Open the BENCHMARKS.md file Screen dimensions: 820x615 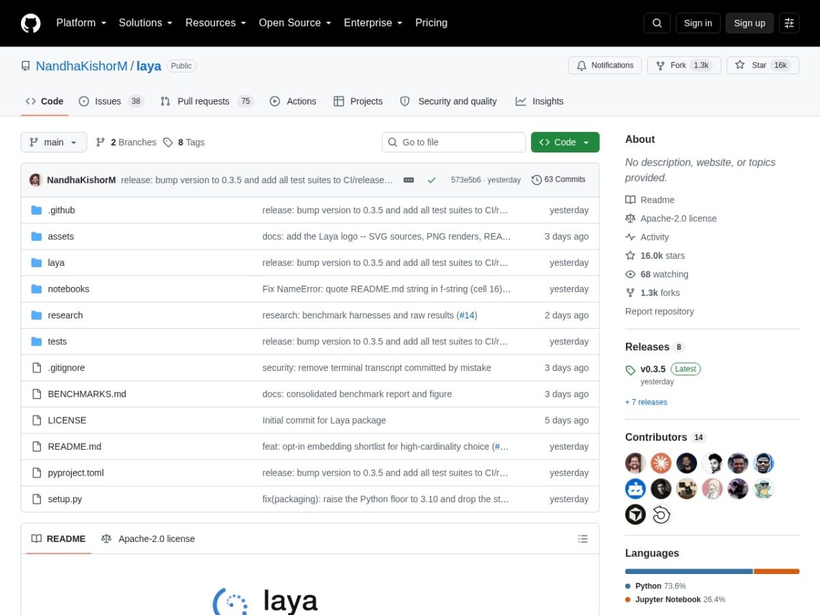[x=87, y=394]
